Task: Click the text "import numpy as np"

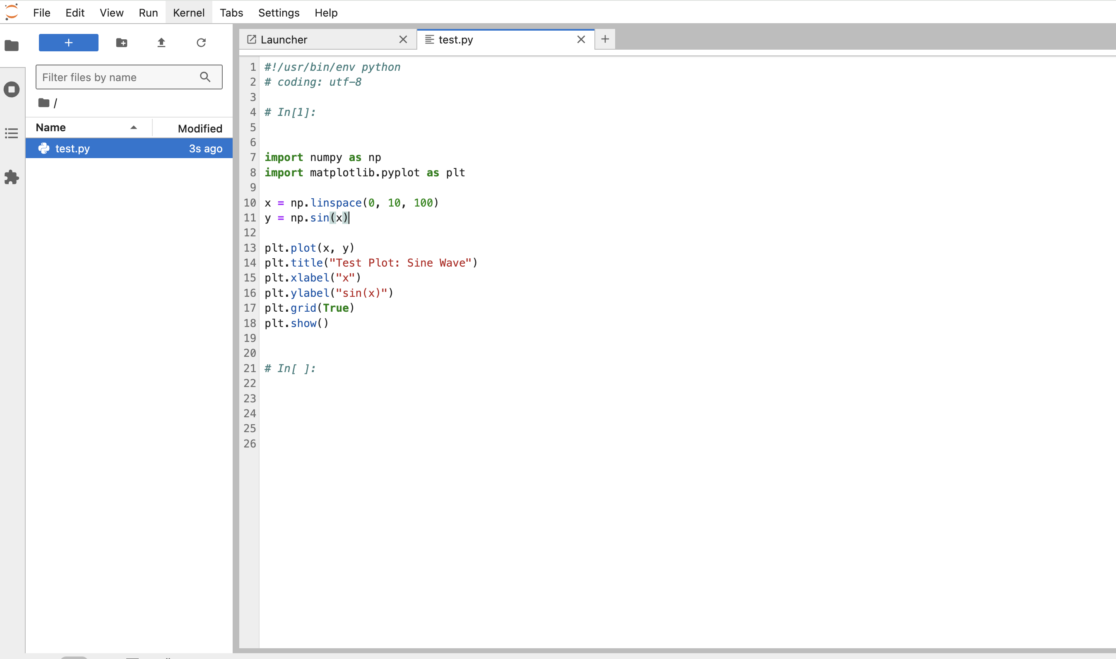Action: click(323, 157)
